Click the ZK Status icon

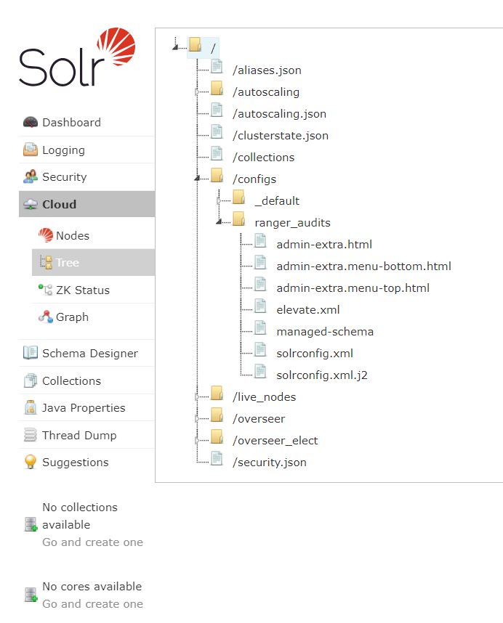pos(45,290)
